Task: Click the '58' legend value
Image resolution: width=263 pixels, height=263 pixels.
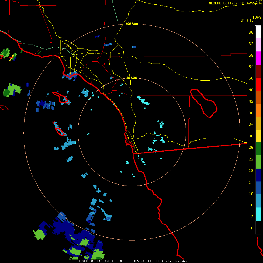Action: coord(251,55)
